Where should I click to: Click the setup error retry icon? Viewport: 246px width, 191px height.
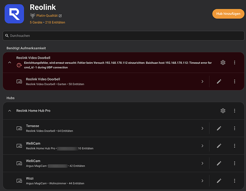pyautogui.click(x=19, y=65)
